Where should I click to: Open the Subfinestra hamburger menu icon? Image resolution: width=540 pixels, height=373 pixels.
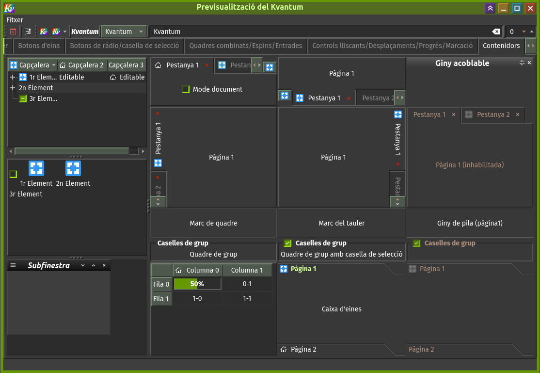[13, 265]
